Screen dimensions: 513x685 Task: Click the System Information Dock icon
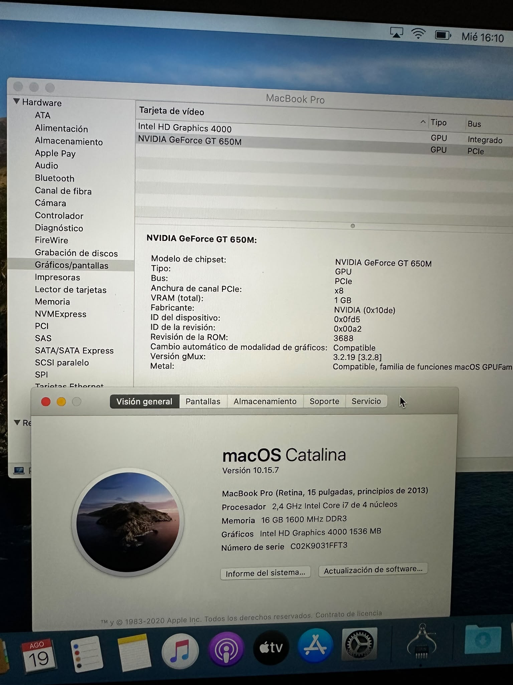tap(421, 642)
